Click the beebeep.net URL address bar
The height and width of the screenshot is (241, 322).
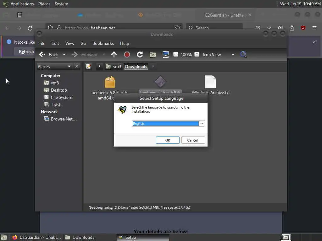click(x=114, y=28)
